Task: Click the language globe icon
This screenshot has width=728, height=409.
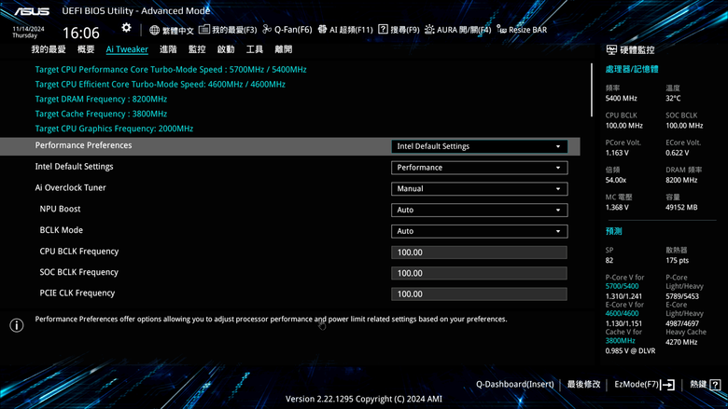Action: pyautogui.click(x=154, y=30)
